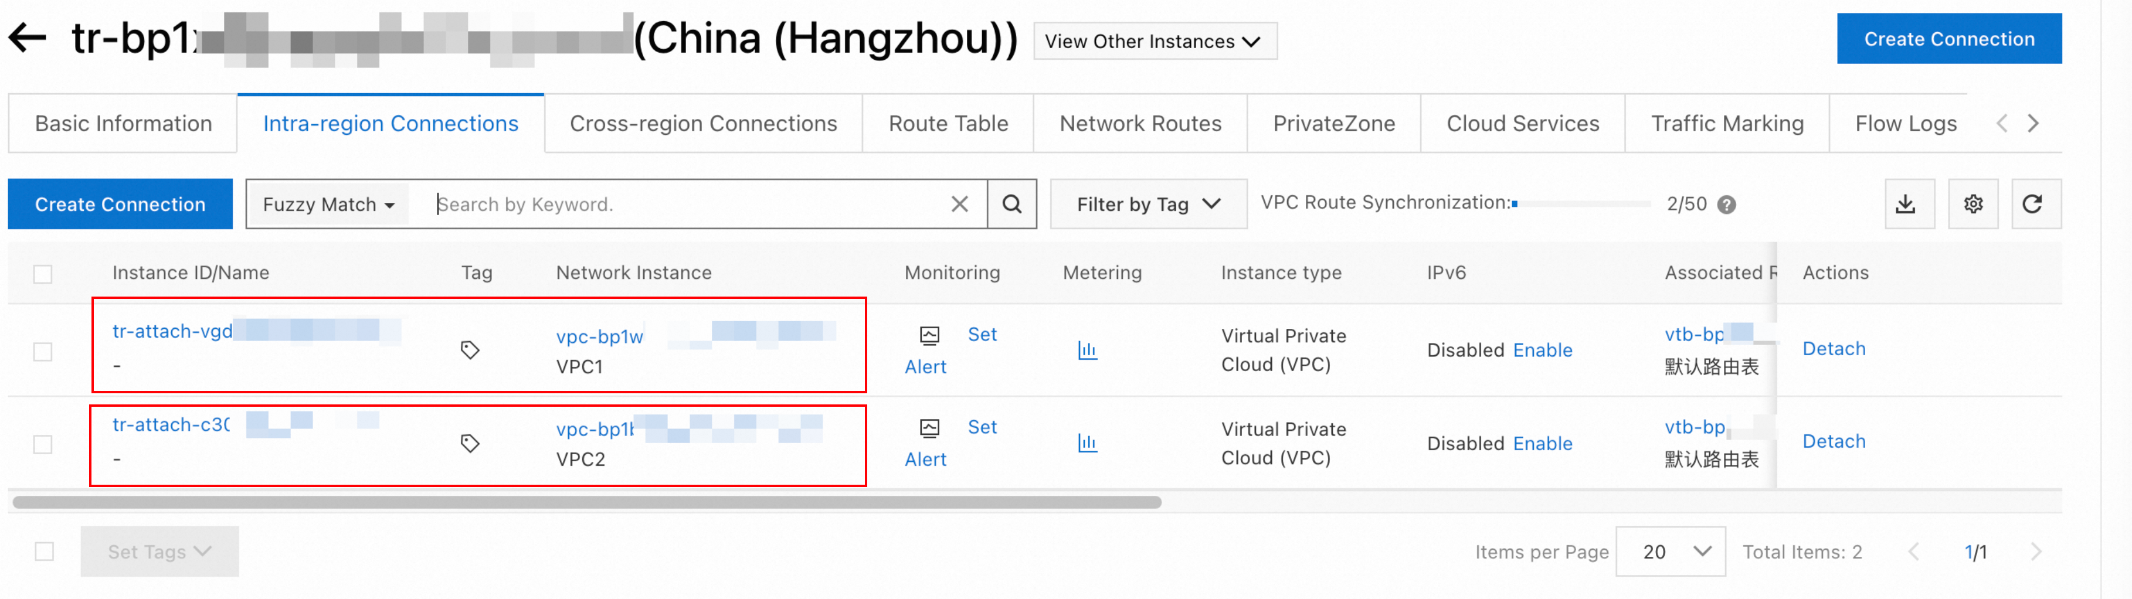The height and width of the screenshot is (599, 2132).
Task: Download the connections list
Action: [1905, 205]
